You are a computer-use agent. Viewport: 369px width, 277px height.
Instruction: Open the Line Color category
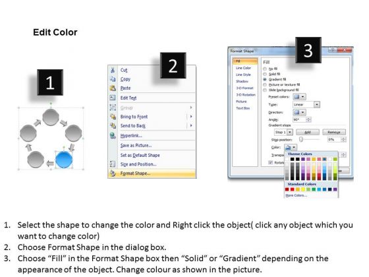coord(243,68)
